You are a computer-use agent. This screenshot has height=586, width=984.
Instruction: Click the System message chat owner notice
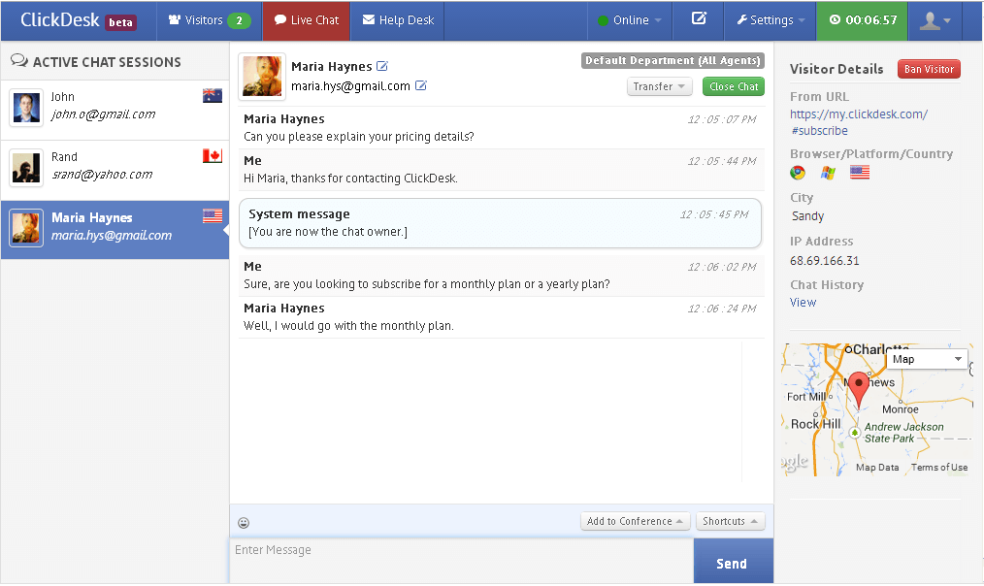(x=500, y=223)
